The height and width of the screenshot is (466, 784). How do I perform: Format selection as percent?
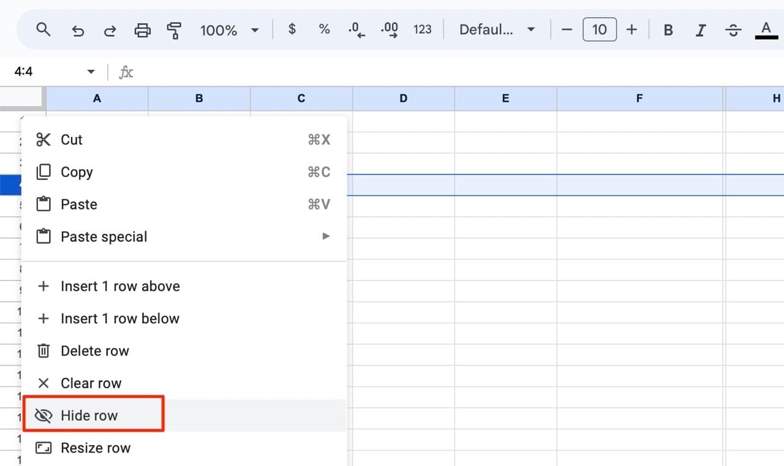click(x=324, y=29)
